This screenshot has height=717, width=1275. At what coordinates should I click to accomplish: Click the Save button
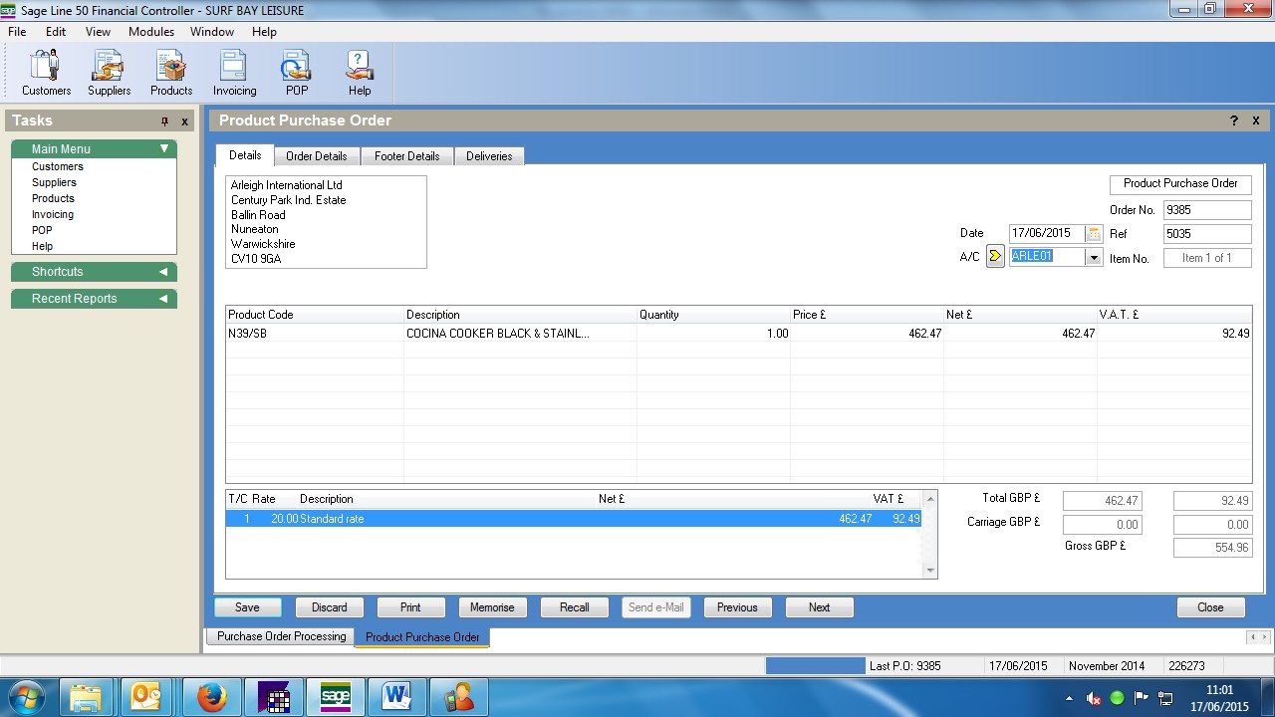click(x=247, y=607)
